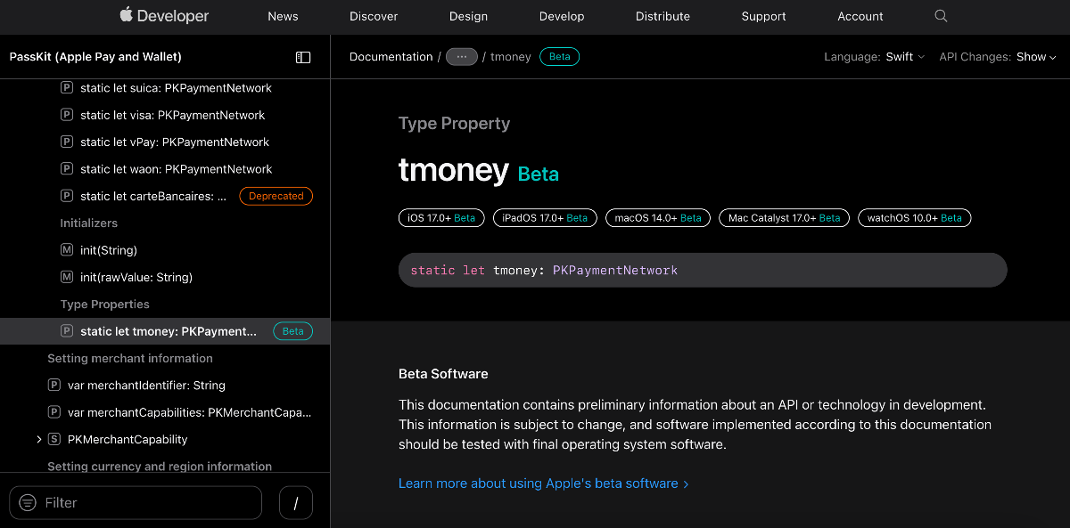Go to the Design menu
Viewport: 1070px width, 528px height.
pos(468,16)
